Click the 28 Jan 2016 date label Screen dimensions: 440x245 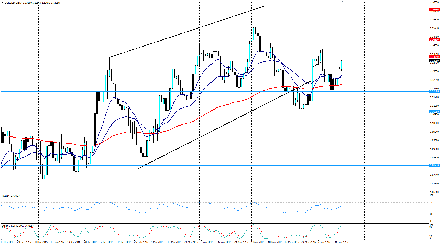pos(91,242)
